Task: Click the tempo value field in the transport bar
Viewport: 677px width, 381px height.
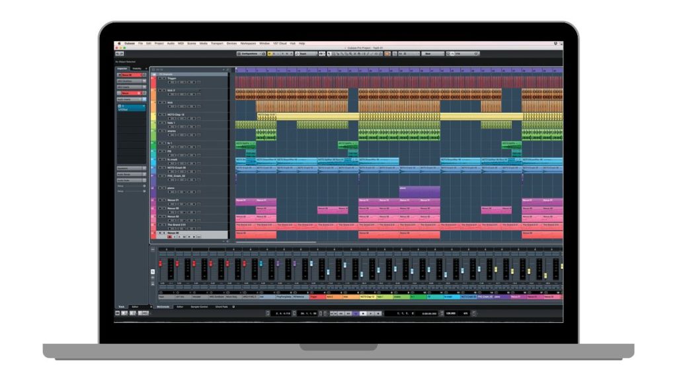Action: click(450, 313)
